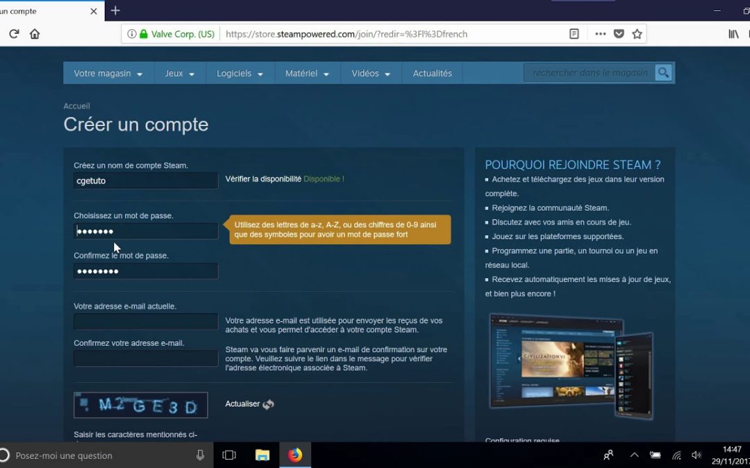Show hidden icons via taskbar chevron

634,456
